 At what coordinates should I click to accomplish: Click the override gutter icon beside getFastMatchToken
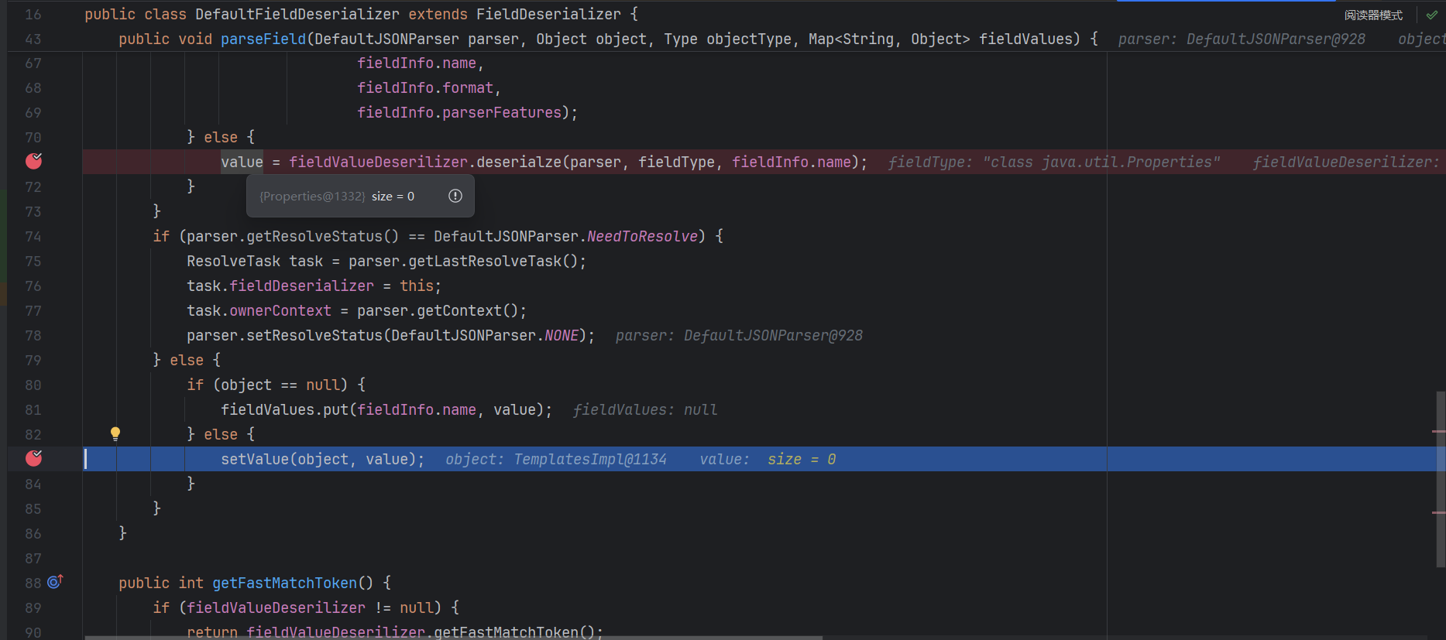click(x=55, y=582)
